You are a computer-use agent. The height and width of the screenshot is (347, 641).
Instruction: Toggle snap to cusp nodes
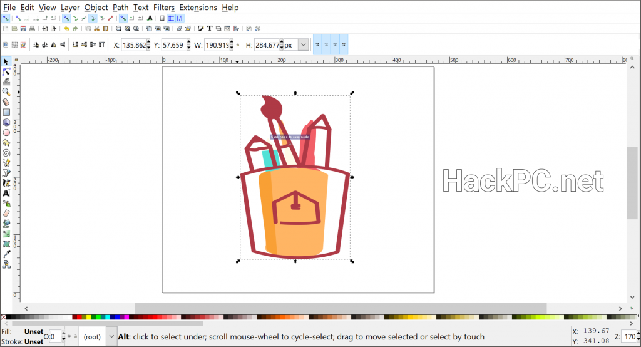tap(93, 18)
